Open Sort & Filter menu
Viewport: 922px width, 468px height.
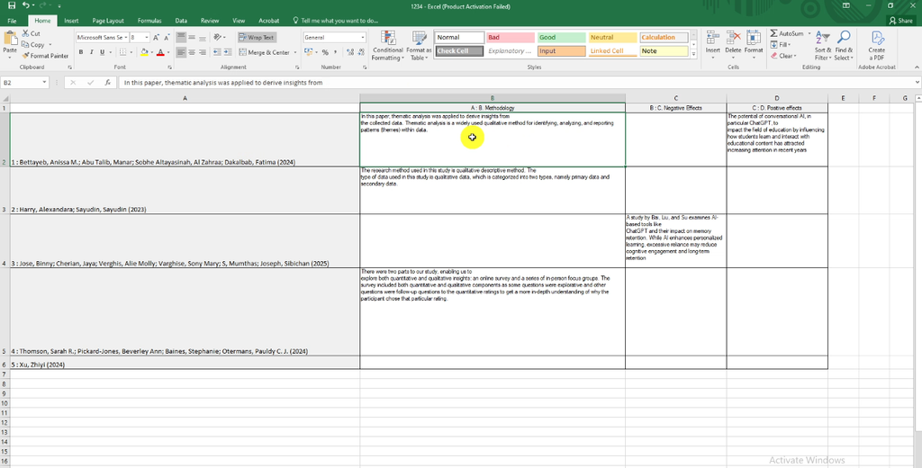click(823, 46)
